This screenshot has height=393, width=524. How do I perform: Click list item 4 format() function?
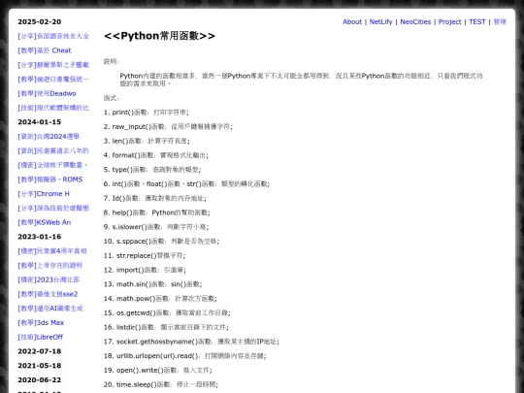[x=156, y=155]
